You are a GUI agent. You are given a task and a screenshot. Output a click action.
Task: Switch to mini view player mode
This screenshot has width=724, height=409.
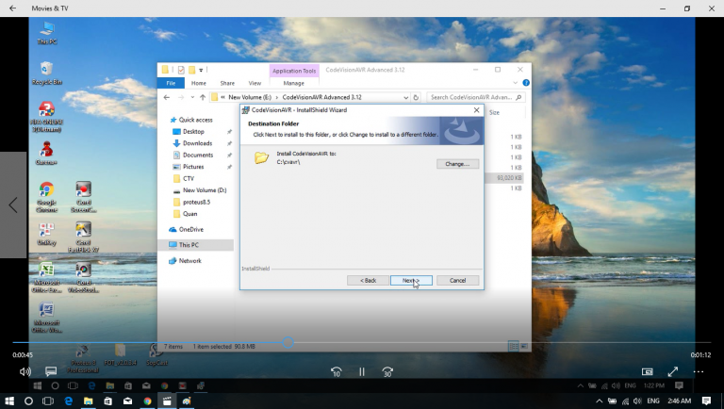pos(647,372)
